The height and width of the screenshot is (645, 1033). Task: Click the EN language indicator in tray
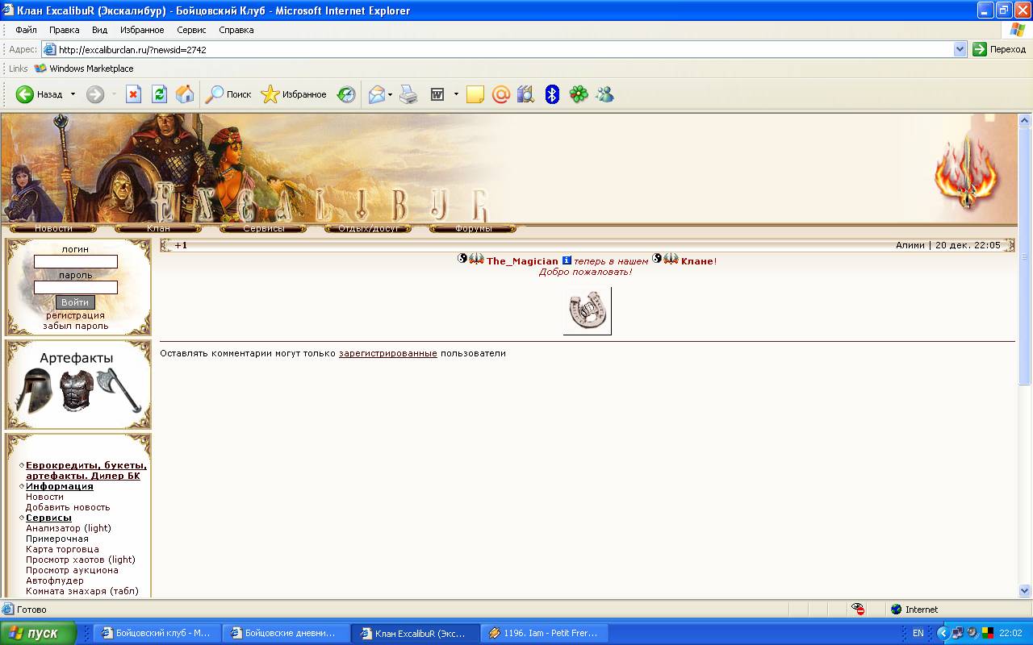tap(918, 633)
